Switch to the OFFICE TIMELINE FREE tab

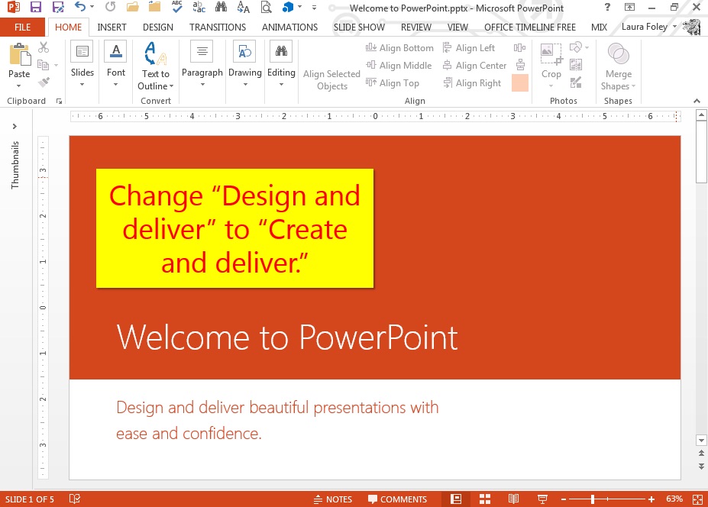coord(530,27)
